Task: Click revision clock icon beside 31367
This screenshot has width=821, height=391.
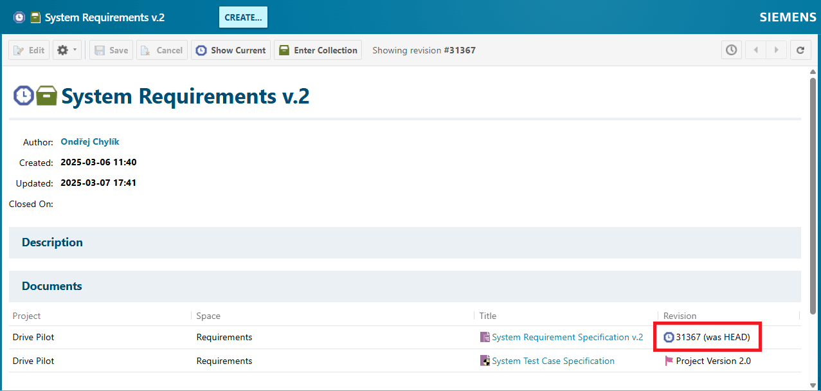Action: (669, 338)
